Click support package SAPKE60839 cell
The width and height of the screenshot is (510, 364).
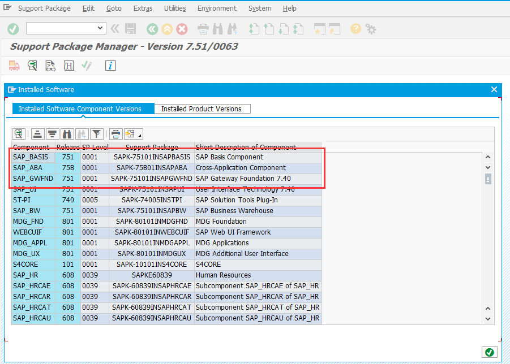point(152,275)
